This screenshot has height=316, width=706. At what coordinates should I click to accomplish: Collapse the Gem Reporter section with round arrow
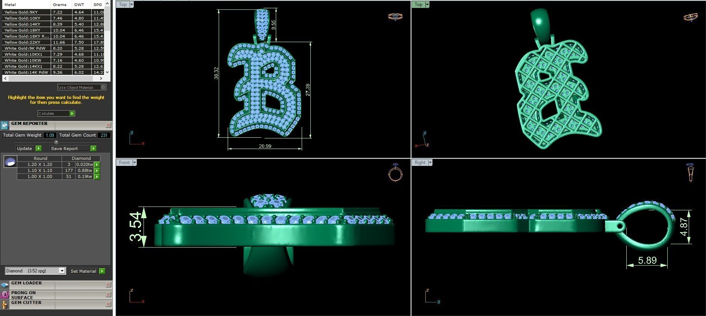pos(56,142)
